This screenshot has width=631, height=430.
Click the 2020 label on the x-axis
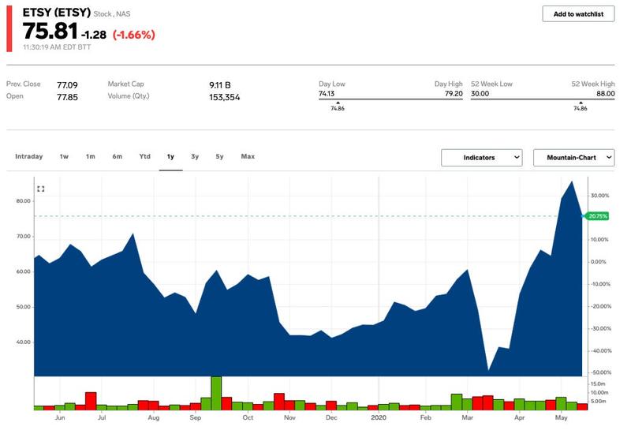point(379,417)
